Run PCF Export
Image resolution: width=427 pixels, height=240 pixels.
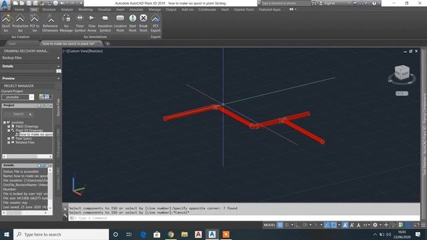point(155,23)
